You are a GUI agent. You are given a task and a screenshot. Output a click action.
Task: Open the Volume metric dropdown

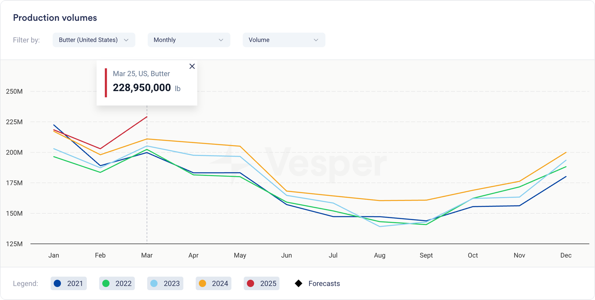pyautogui.click(x=283, y=40)
